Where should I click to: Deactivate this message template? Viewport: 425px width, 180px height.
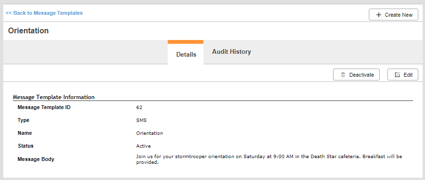pos(356,75)
